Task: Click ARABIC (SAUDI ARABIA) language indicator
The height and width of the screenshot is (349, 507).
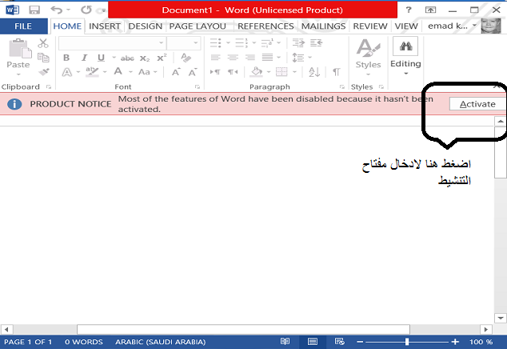Action: pos(161,342)
